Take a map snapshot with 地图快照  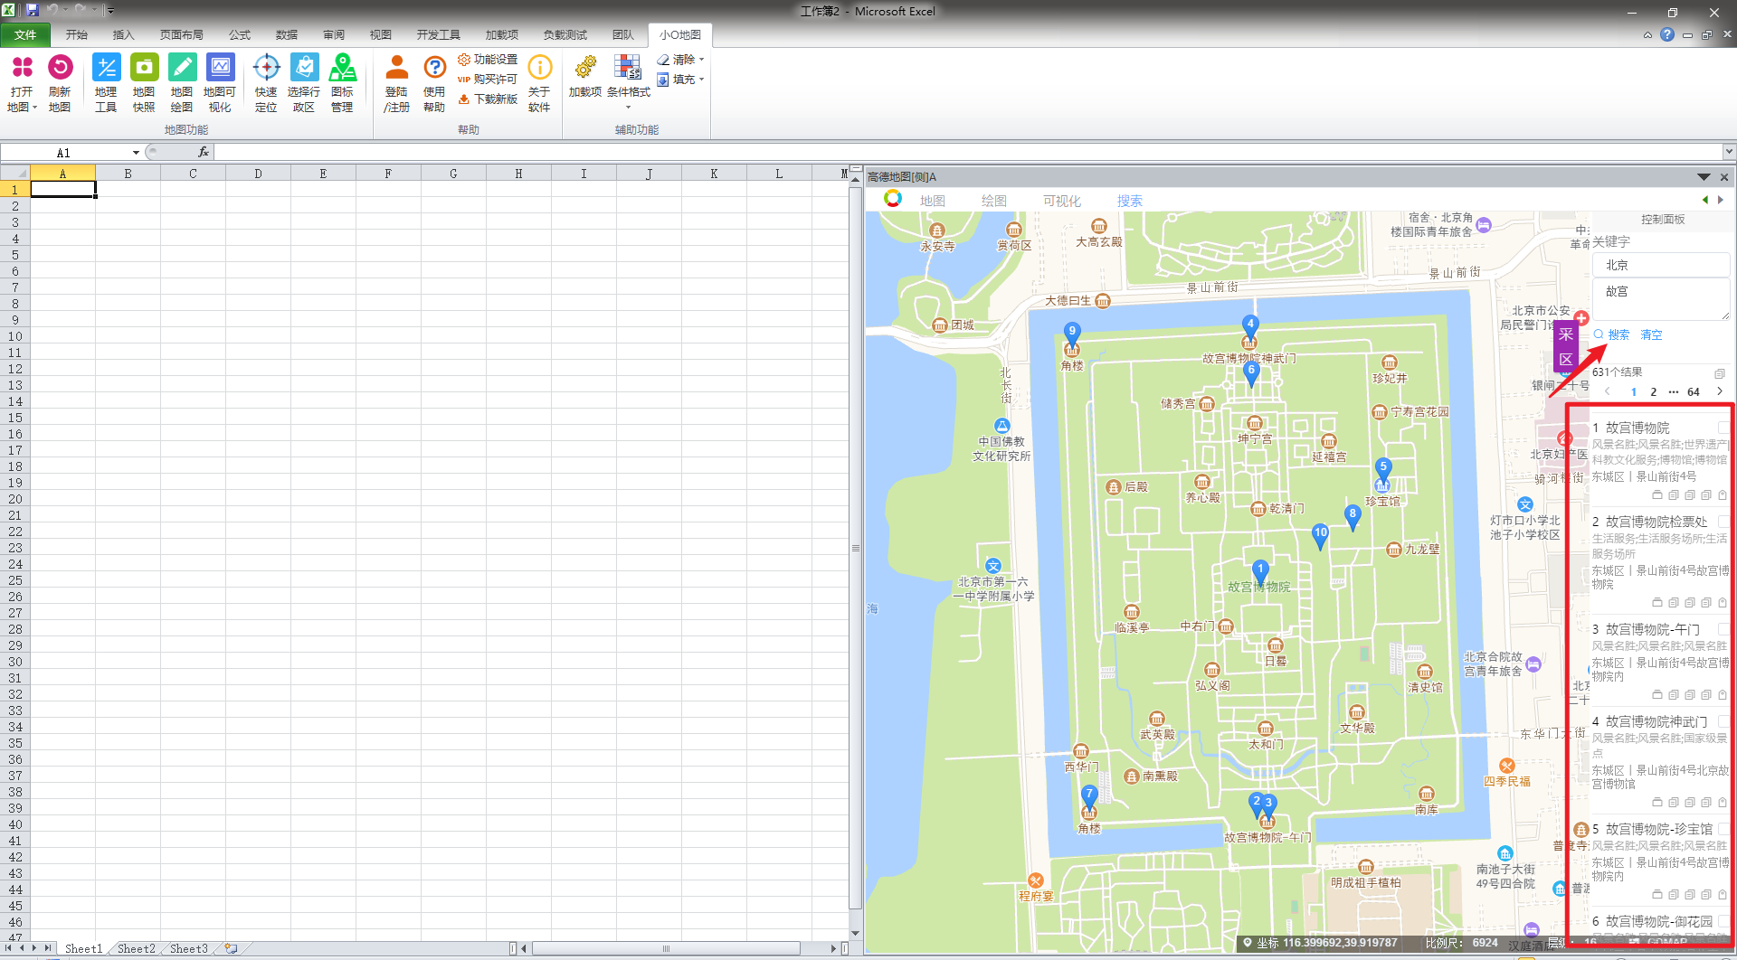tap(144, 68)
